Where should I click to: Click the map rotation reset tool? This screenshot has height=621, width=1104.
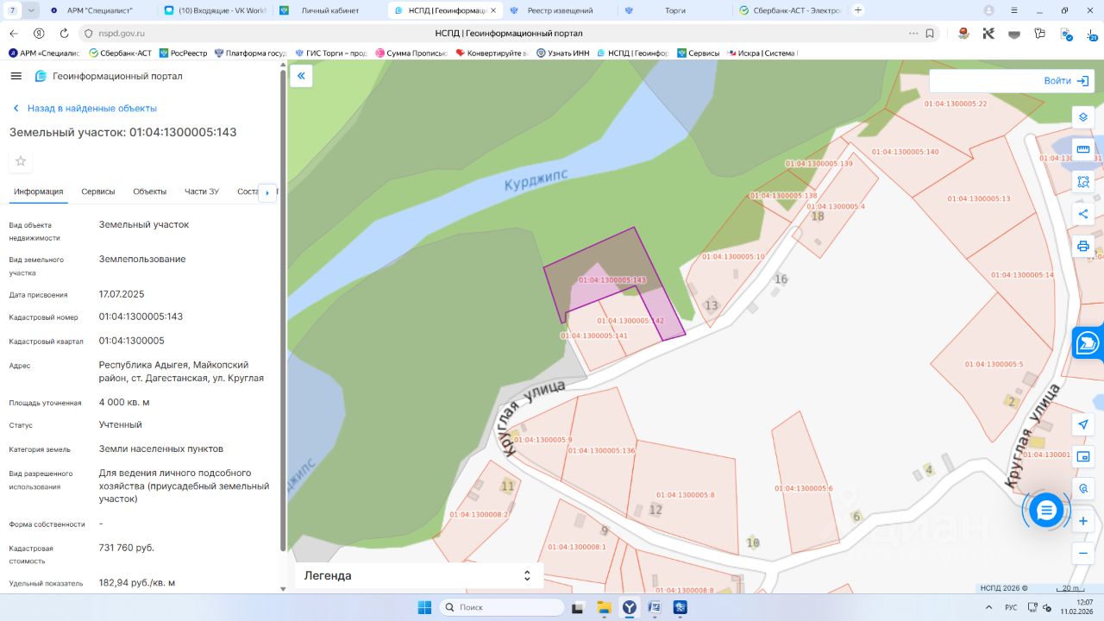pyautogui.click(x=1083, y=488)
